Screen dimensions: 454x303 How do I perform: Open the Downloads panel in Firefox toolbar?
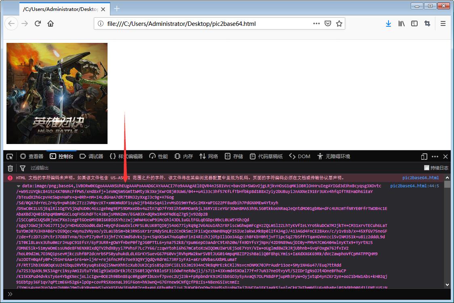tap(389, 23)
